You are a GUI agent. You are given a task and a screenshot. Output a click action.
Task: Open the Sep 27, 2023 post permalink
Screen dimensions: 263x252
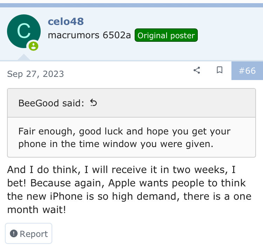click(35, 74)
